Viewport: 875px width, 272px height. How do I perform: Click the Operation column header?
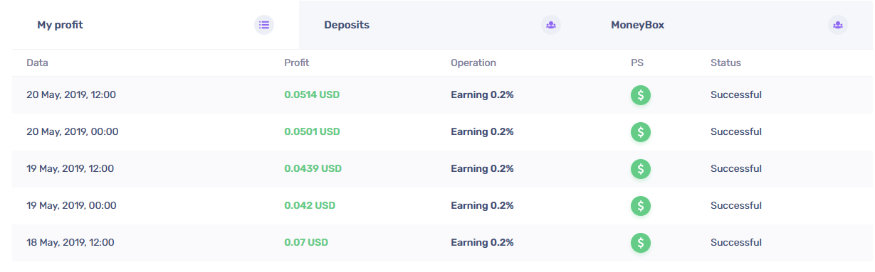point(473,62)
